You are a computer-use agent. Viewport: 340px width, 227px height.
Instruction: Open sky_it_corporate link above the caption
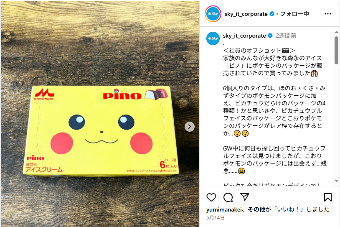click(x=244, y=36)
